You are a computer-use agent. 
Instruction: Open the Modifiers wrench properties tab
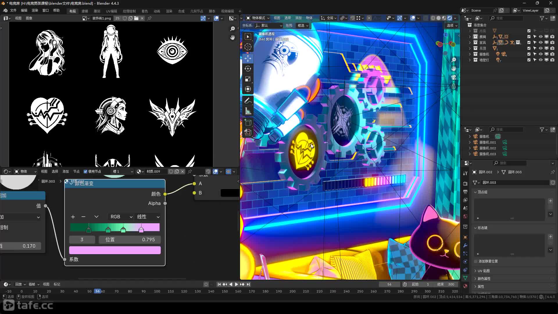pos(465,245)
